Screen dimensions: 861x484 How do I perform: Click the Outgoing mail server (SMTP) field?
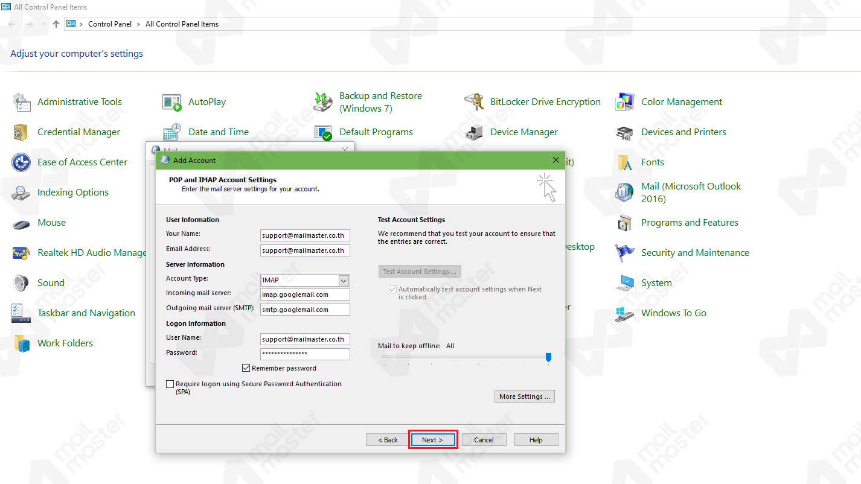[x=305, y=310]
